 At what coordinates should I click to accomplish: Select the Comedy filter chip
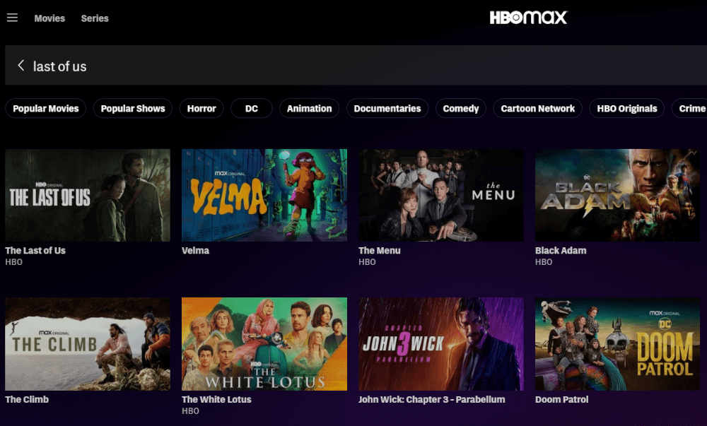(x=461, y=109)
